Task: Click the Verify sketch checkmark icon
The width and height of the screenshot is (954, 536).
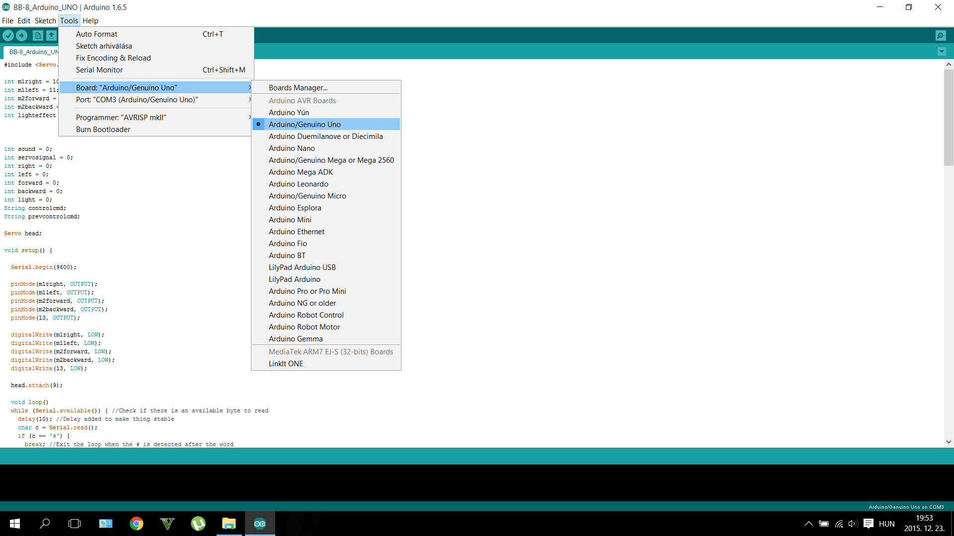Action: [8, 35]
